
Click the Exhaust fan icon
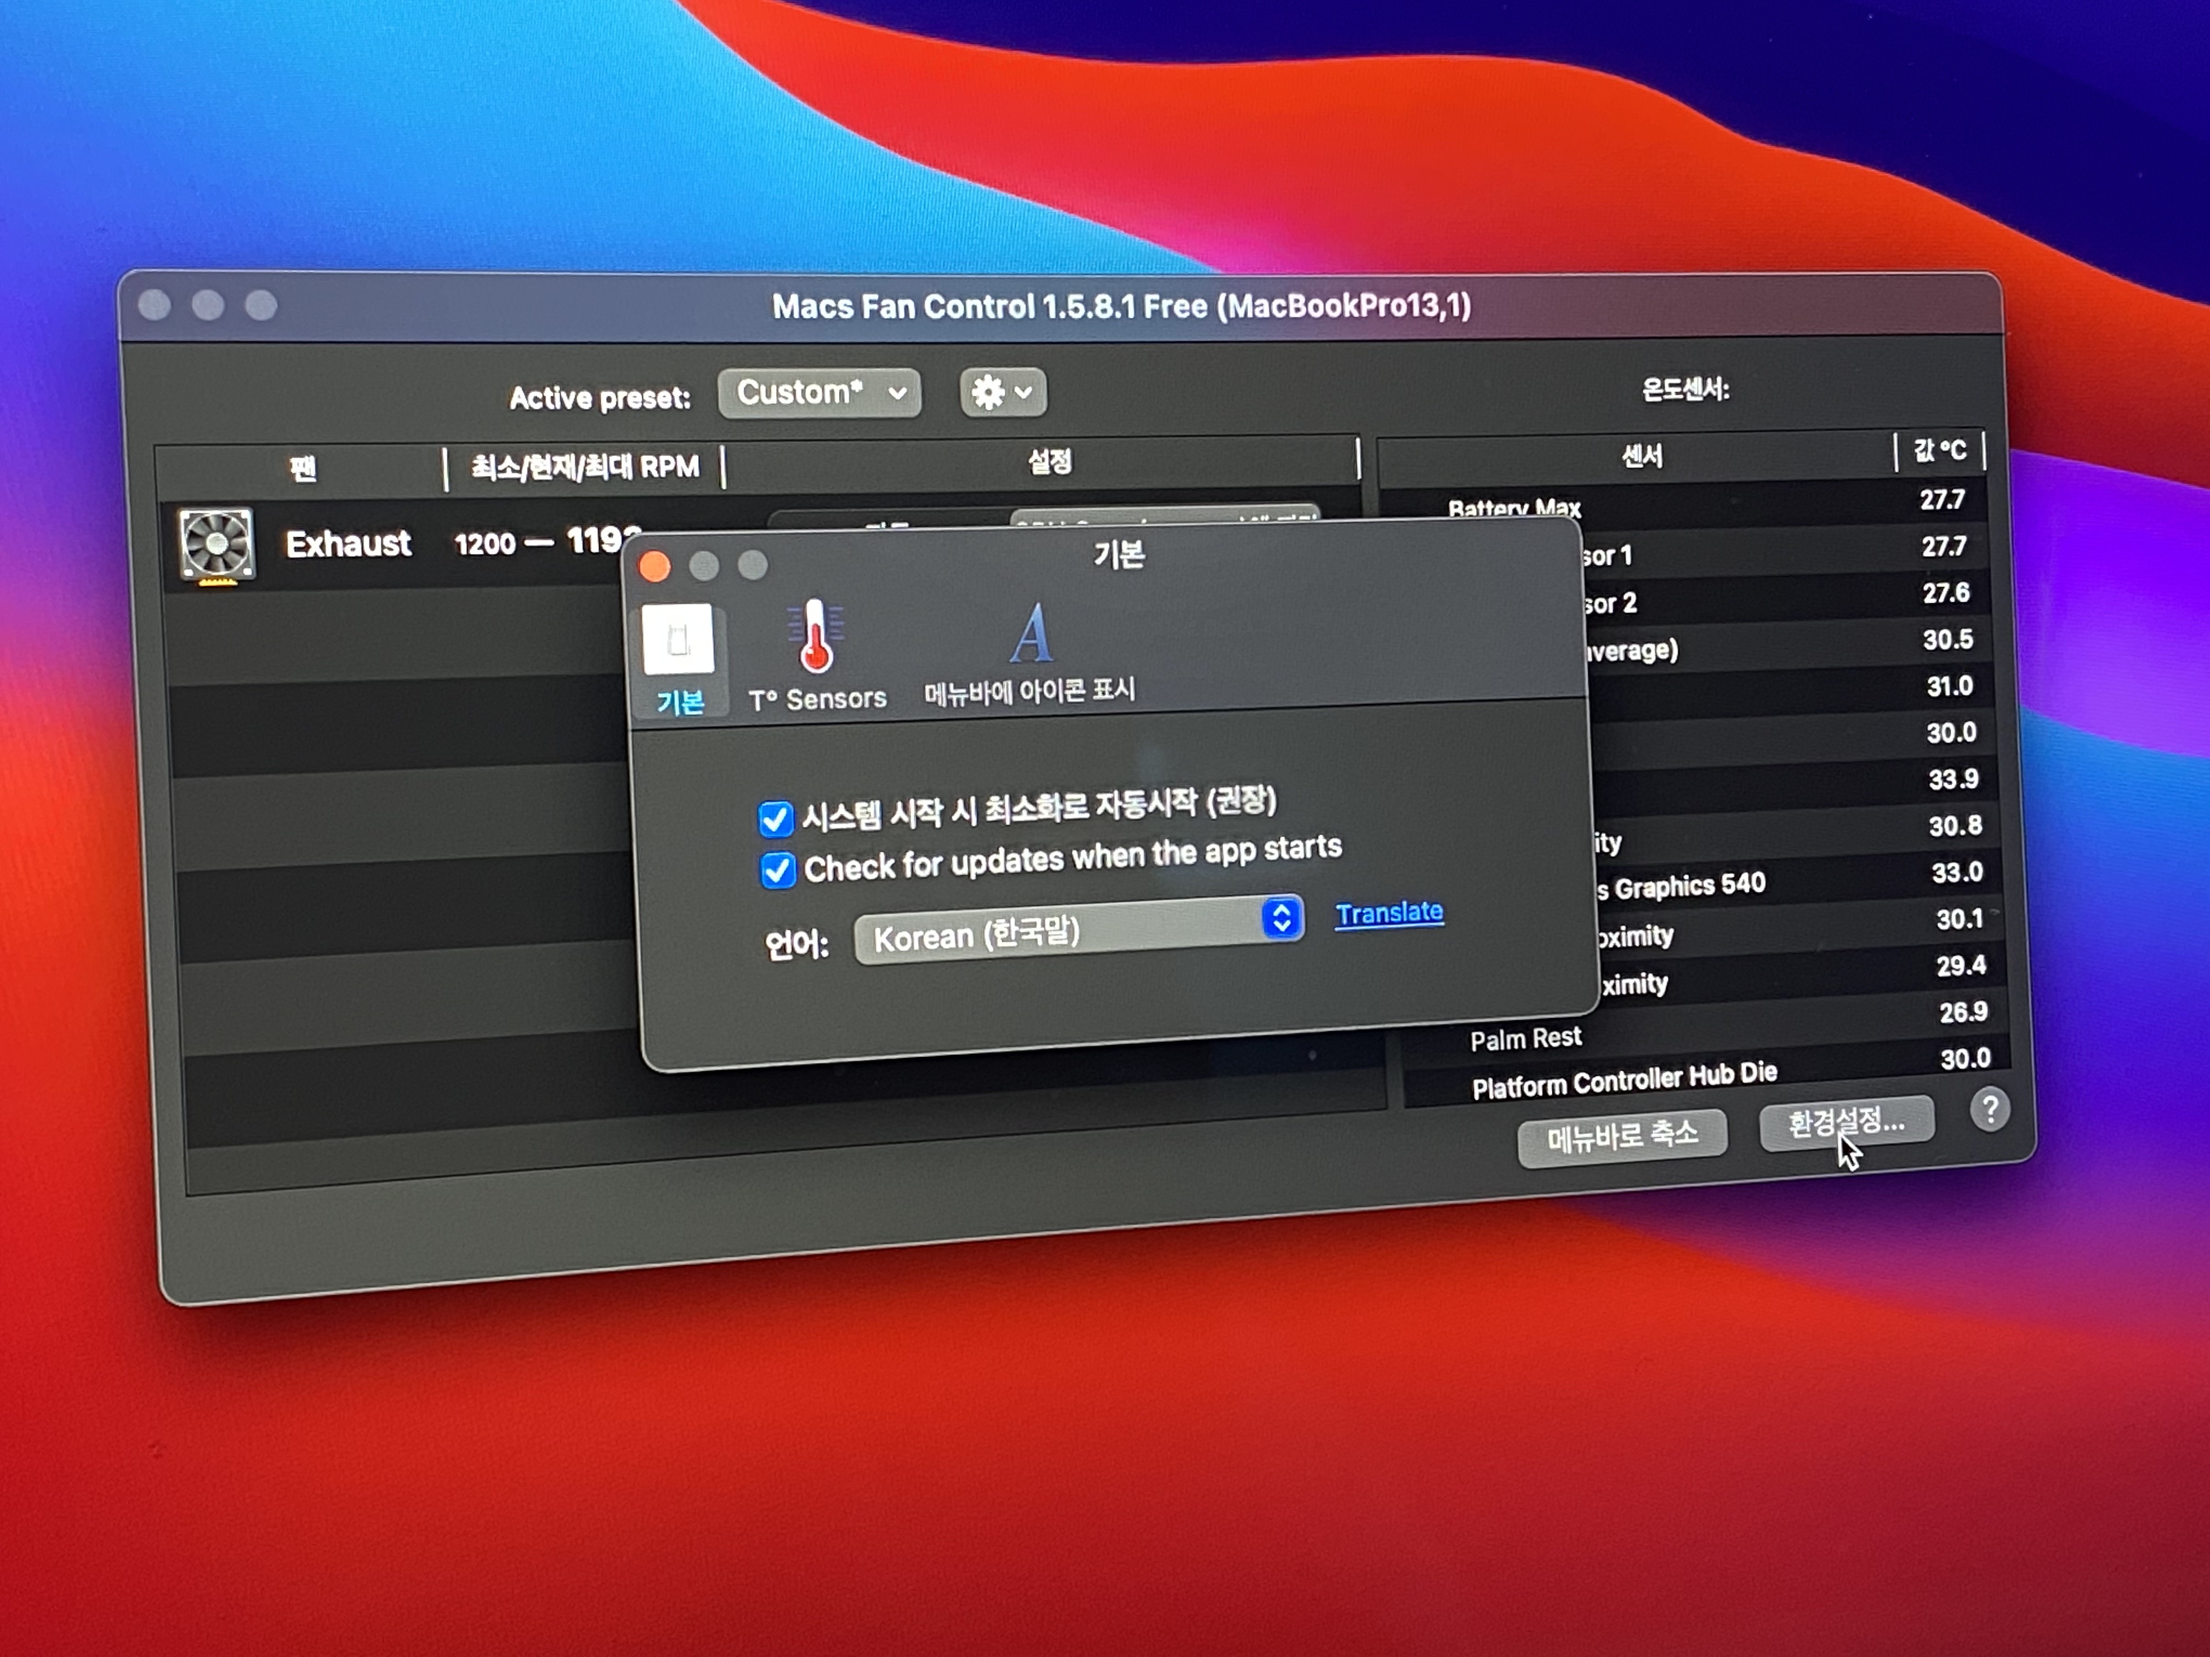click(217, 545)
